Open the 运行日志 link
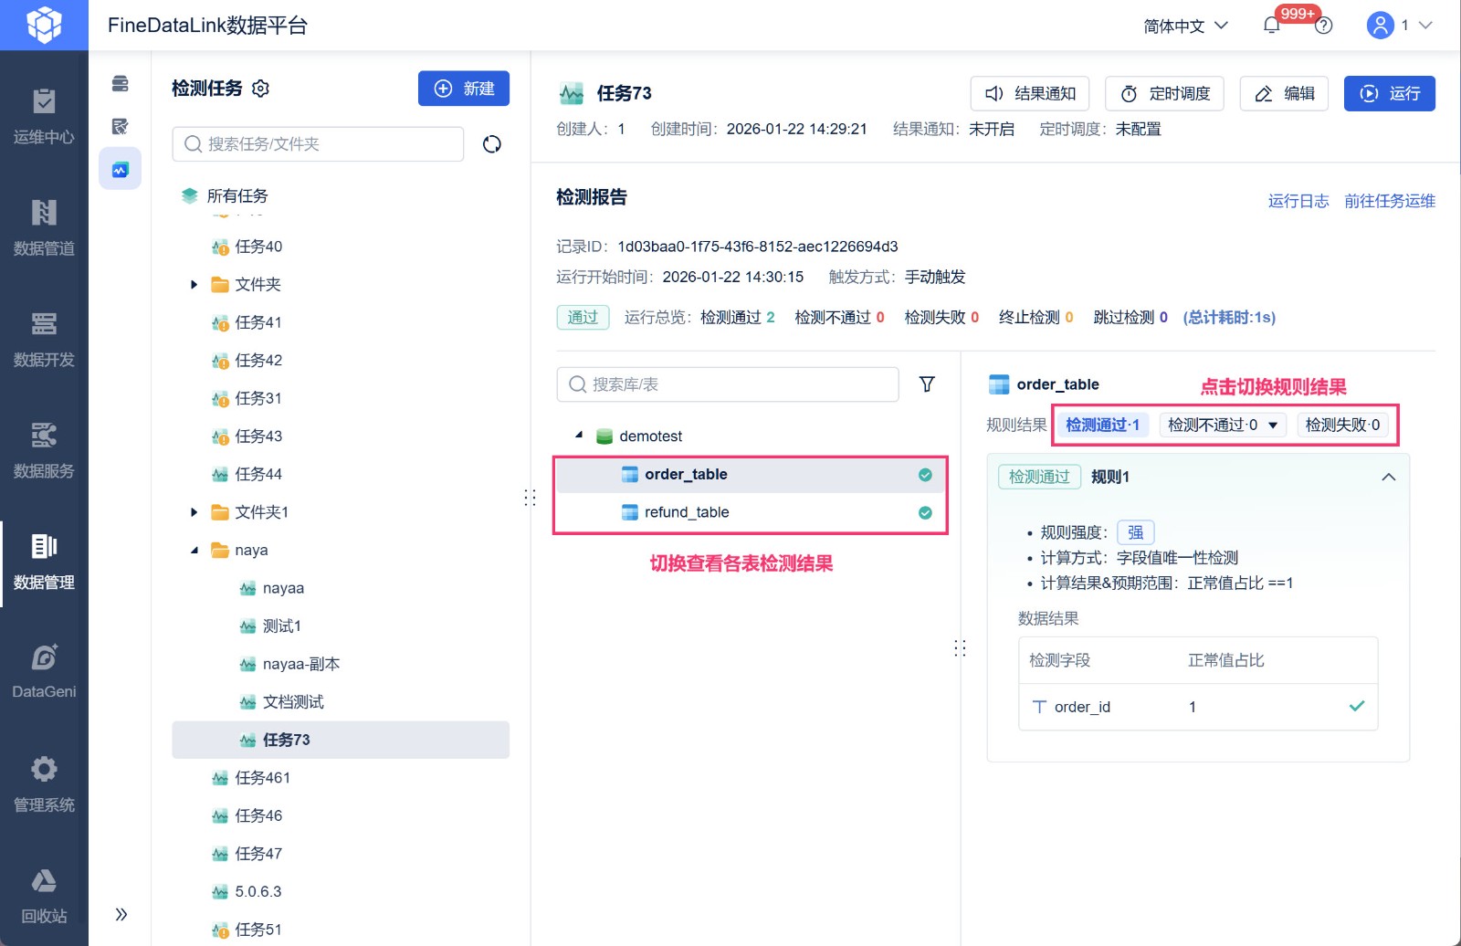Screen dimensions: 1461x946 click(1298, 201)
